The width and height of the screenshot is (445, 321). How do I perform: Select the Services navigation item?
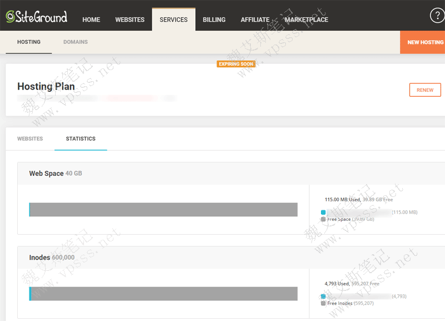174,19
